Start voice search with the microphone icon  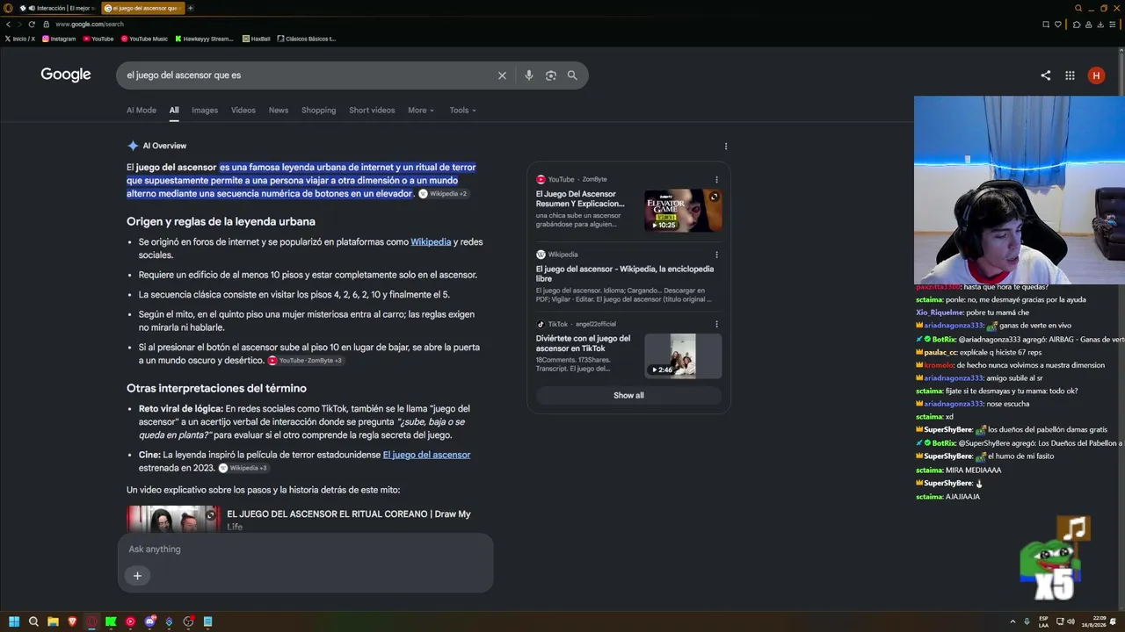[x=528, y=75]
